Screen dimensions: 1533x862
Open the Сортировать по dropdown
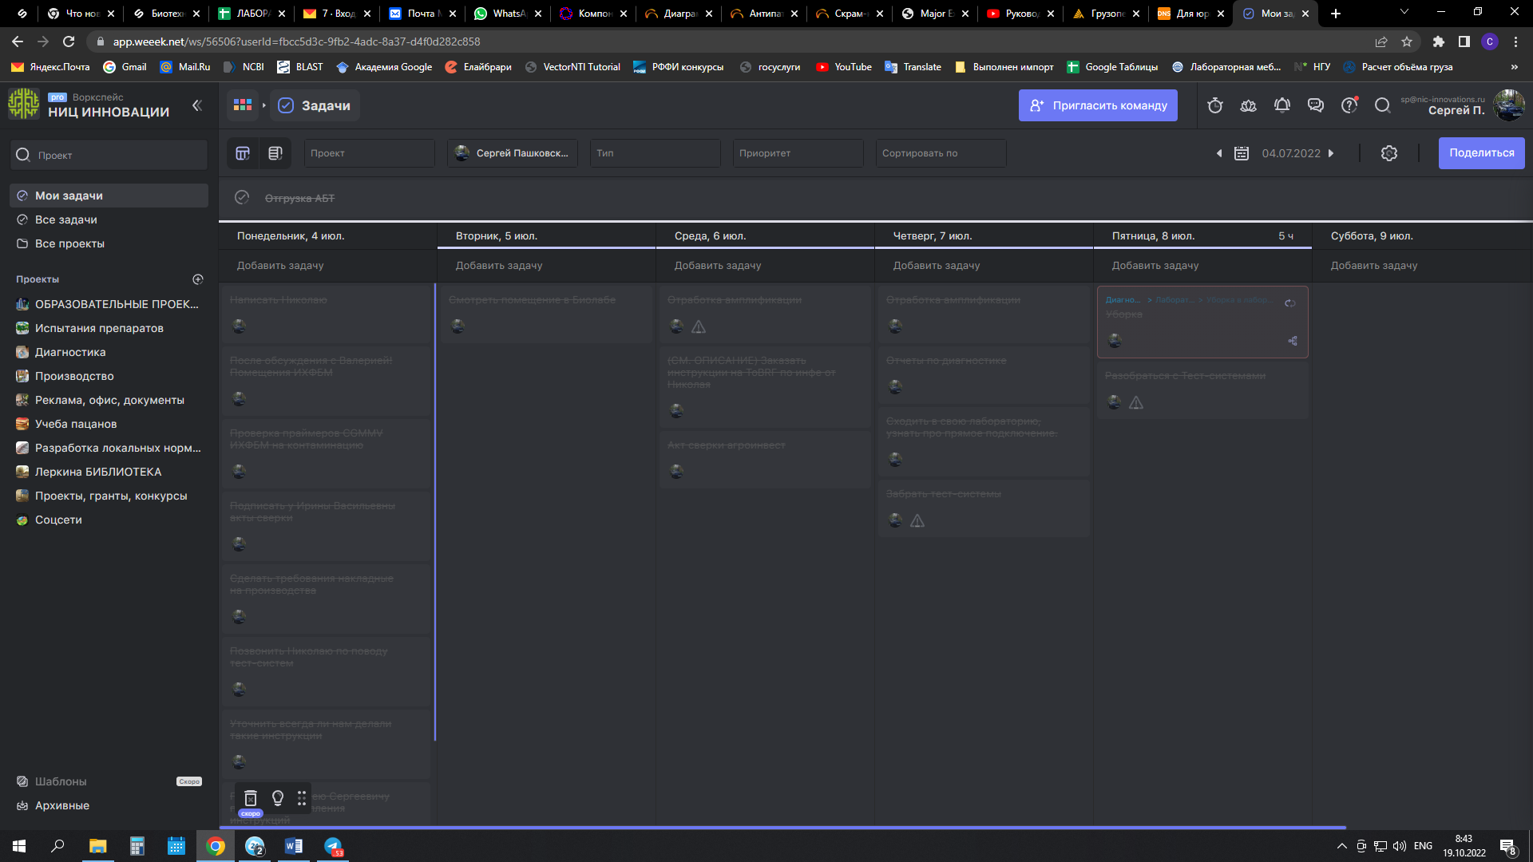(941, 153)
